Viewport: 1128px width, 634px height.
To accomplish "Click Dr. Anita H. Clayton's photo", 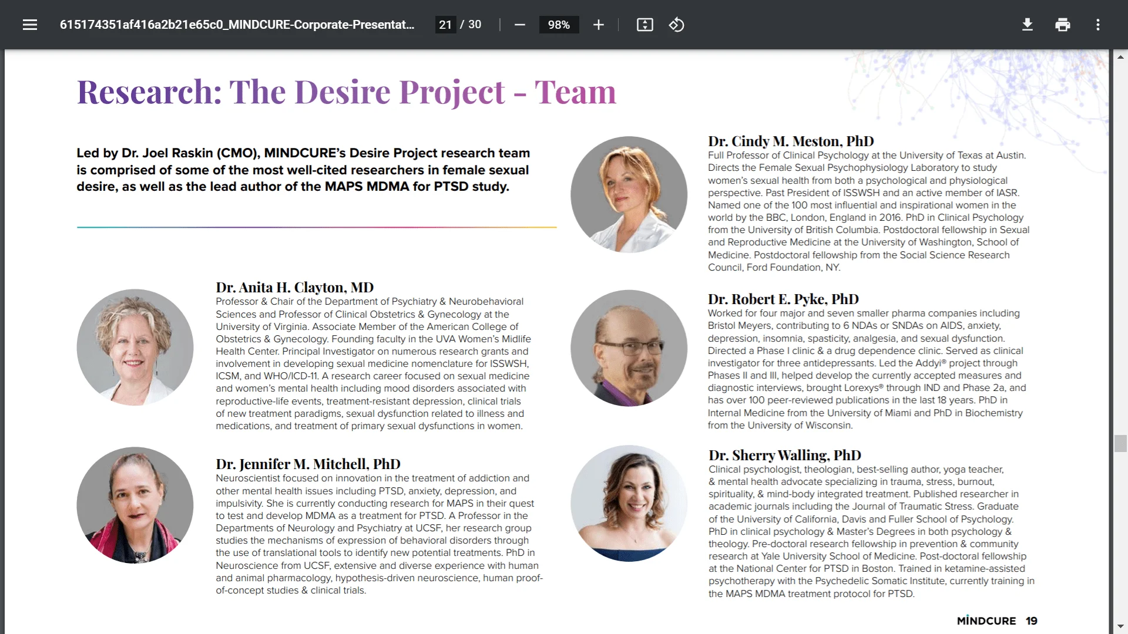I will [135, 347].
